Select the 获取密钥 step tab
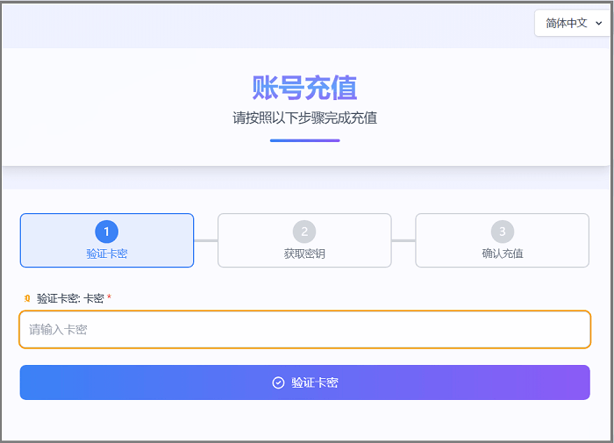The height and width of the screenshot is (443, 614). pos(304,240)
